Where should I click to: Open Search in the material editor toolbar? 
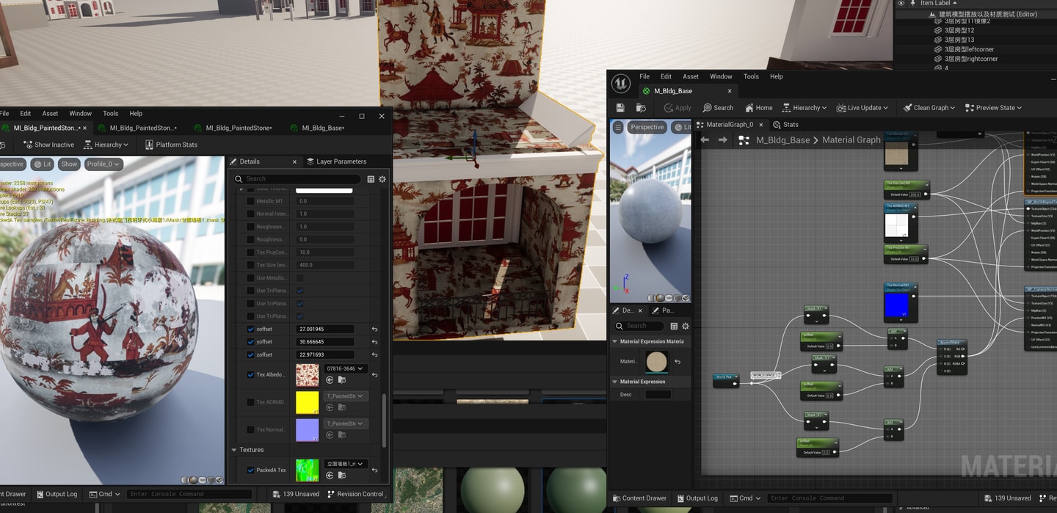tap(718, 108)
